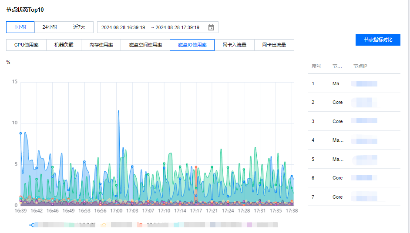
Task: Select the 近7天 time range
Action: [79, 27]
